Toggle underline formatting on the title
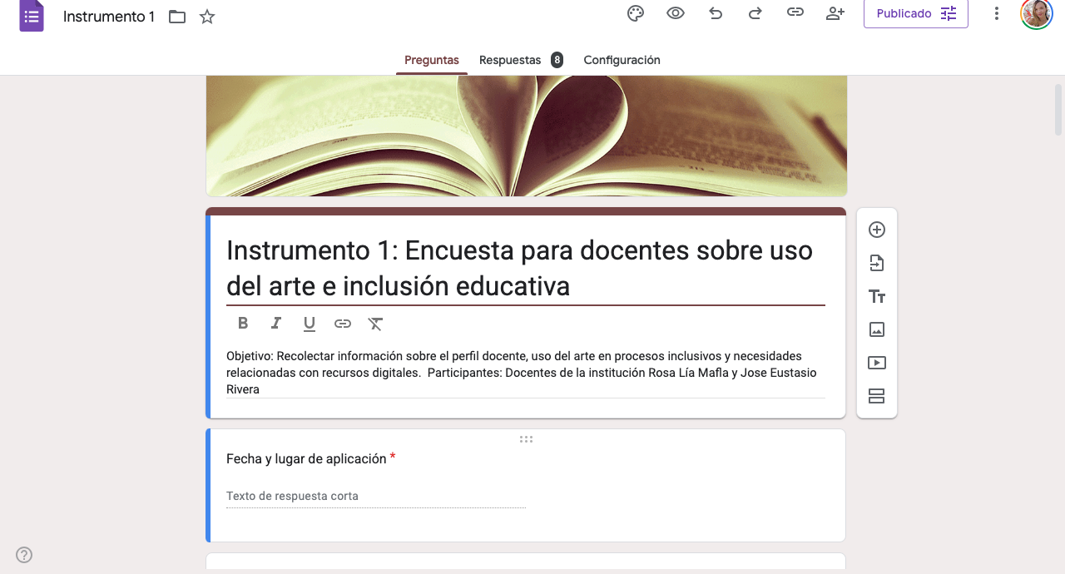 coord(310,324)
